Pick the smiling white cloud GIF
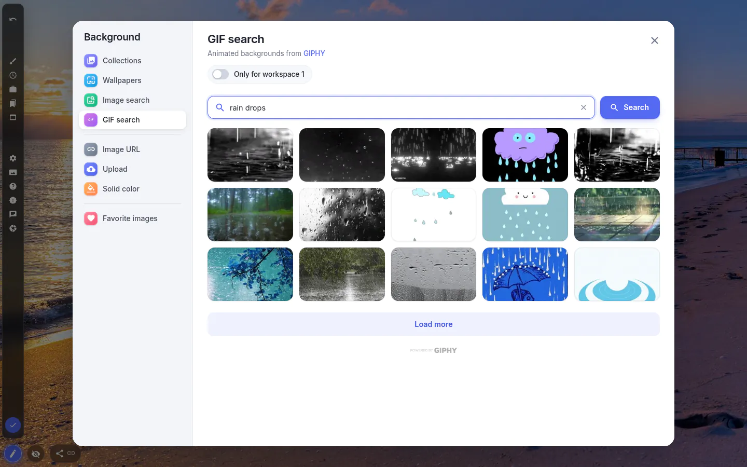 pos(525,214)
